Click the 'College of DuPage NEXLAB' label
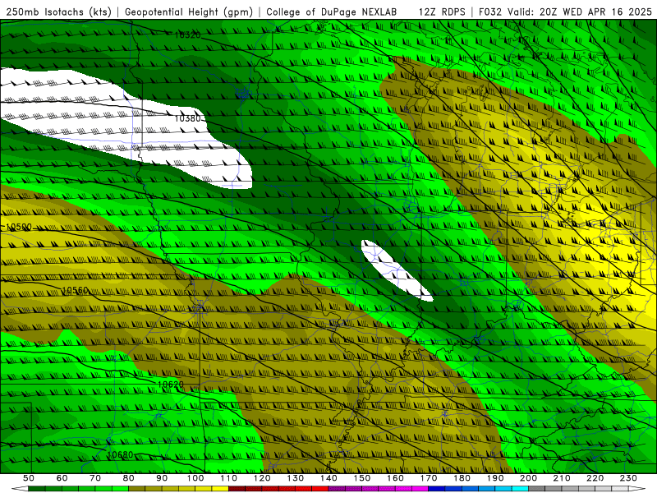This screenshot has width=657, height=493. click(332, 12)
